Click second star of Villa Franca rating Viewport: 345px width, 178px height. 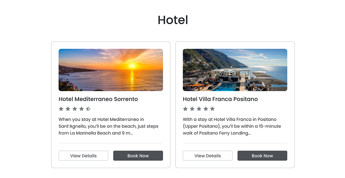tap(192, 109)
